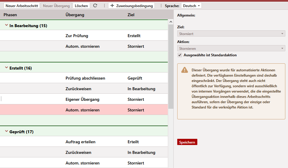Click the 'Phasen' column header
Screen dimensions: 288x168
(x=10, y=15)
